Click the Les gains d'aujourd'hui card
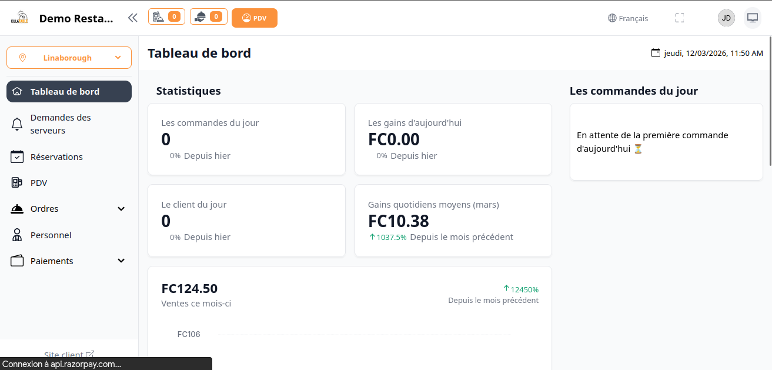This screenshot has width=772, height=370. pyautogui.click(x=453, y=139)
